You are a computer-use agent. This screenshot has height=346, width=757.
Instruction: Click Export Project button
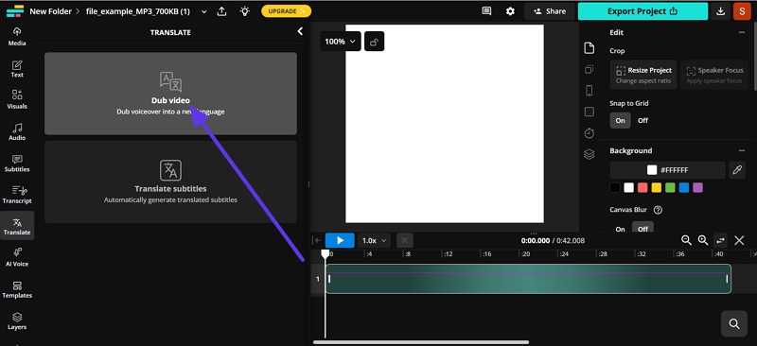point(643,11)
